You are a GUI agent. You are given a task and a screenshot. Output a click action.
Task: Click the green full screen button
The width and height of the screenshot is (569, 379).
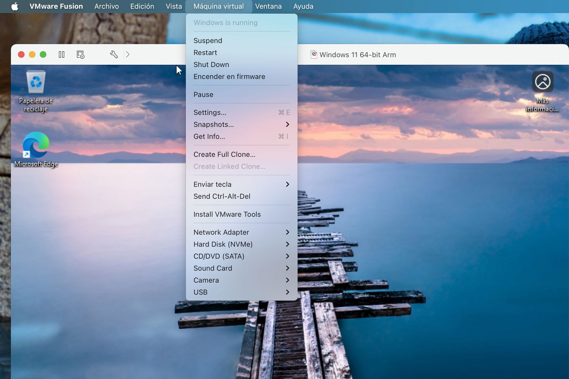[x=43, y=54]
